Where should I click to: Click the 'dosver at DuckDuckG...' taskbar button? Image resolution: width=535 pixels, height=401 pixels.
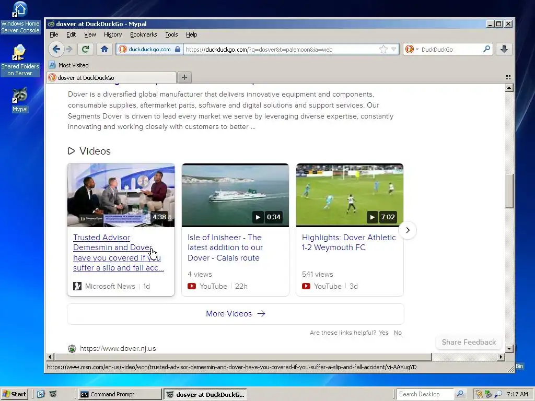coord(205,395)
